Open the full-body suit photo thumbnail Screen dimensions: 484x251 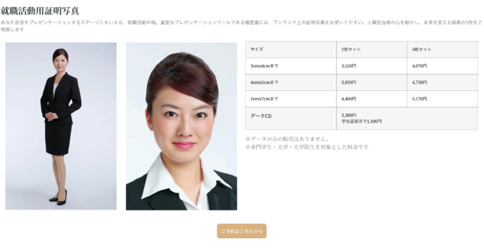(x=61, y=126)
